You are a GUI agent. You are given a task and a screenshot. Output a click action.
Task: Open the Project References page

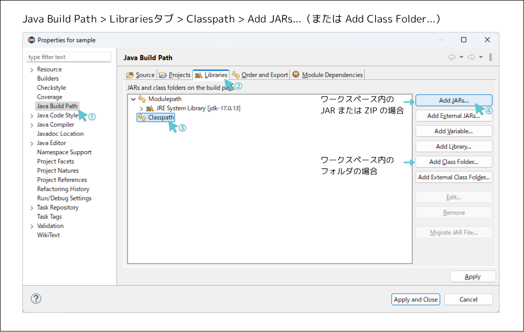pos(62,180)
